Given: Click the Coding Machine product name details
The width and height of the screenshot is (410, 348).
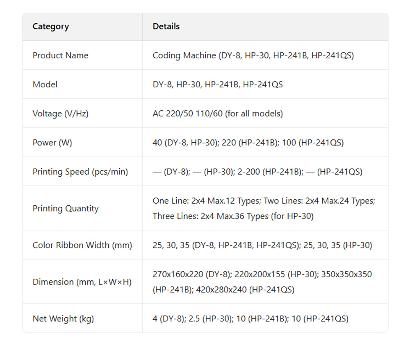Looking at the screenshot, I should (253, 55).
